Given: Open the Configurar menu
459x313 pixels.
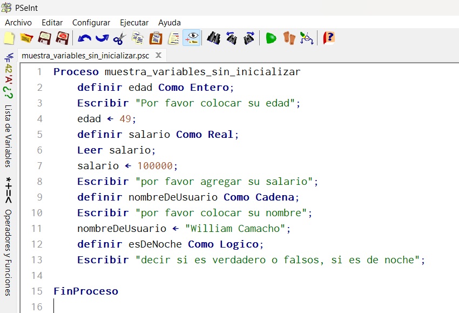Looking at the screenshot, I should (91, 23).
